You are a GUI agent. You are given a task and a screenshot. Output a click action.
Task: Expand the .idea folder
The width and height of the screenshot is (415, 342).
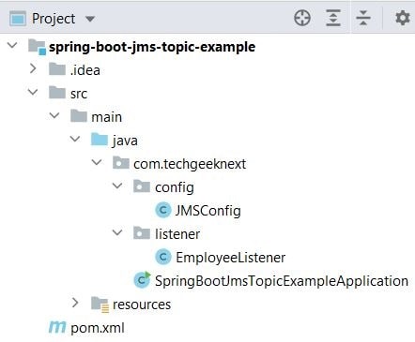pos(33,69)
